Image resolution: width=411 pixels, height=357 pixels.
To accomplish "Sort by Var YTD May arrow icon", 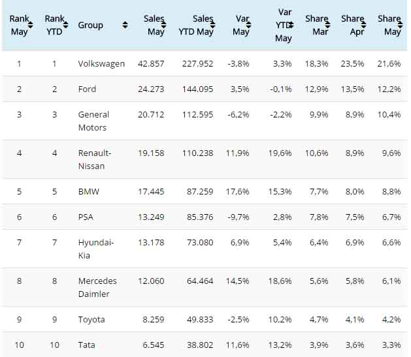I will tap(290, 25).
